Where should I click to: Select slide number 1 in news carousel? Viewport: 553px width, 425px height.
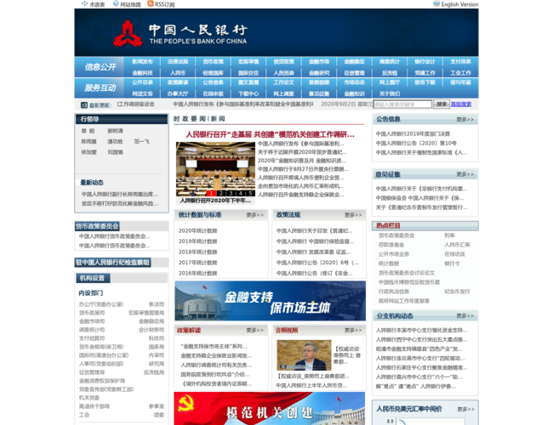[211, 194]
